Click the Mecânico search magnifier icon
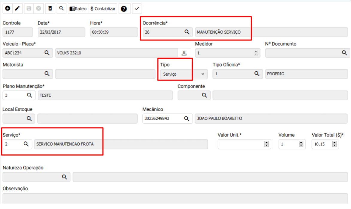This screenshot has height=209, width=351. [x=186, y=118]
